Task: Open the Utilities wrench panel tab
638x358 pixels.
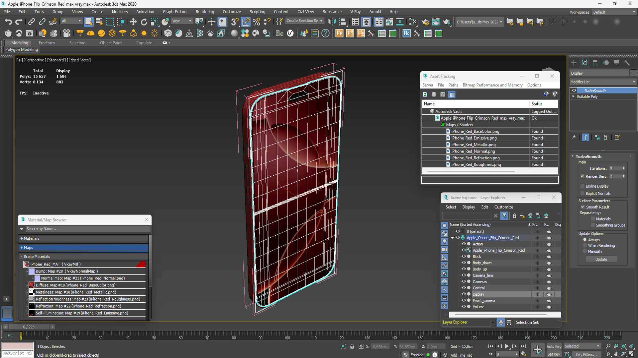Action: (x=627, y=63)
